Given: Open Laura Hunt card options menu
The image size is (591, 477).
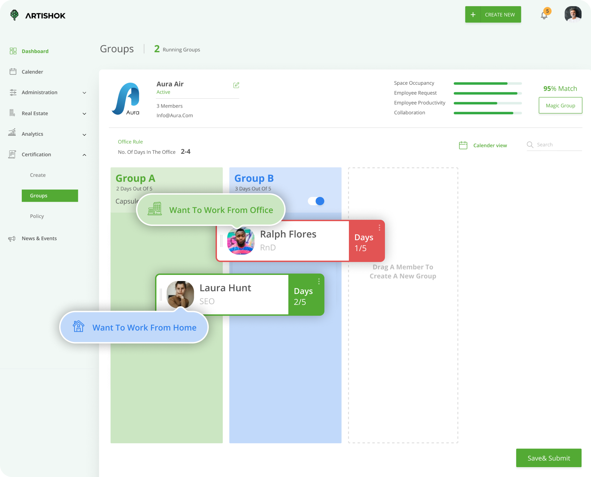Looking at the screenshot, I should pyautogui.click(x=319, y=281).
